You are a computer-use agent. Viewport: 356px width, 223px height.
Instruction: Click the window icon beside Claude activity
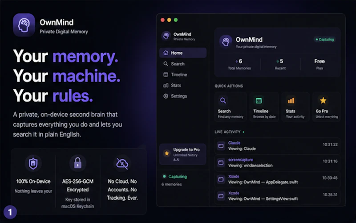point(221,146)
